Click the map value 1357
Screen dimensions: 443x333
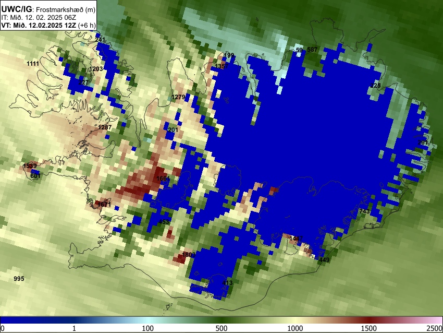click(x=221, y=66)
